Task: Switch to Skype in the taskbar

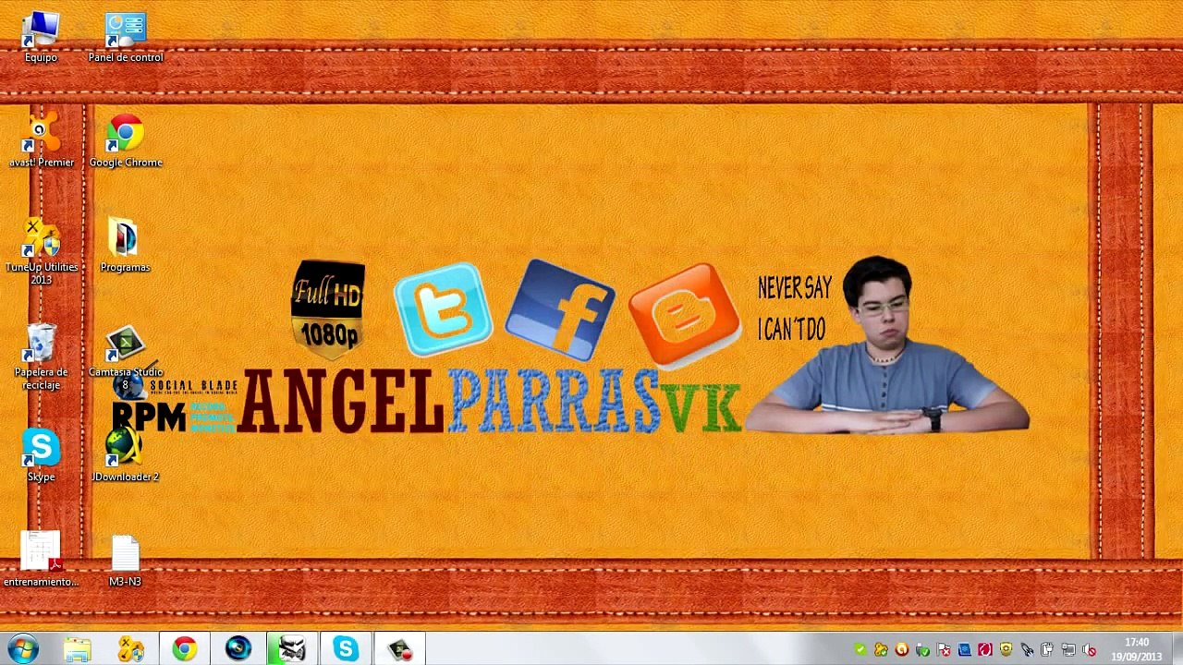Action: (x=346, y=649)
